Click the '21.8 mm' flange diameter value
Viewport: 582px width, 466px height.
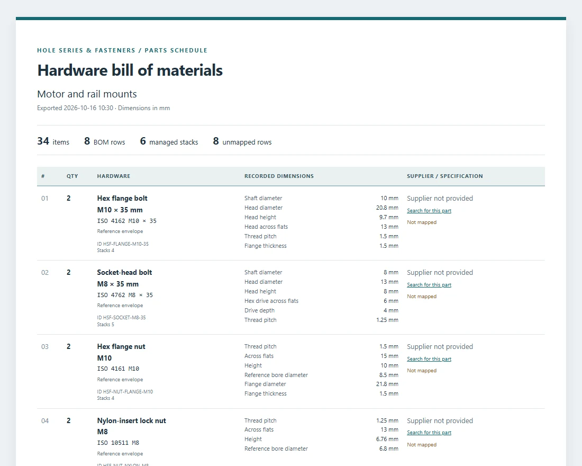click(x=387, y=384)
